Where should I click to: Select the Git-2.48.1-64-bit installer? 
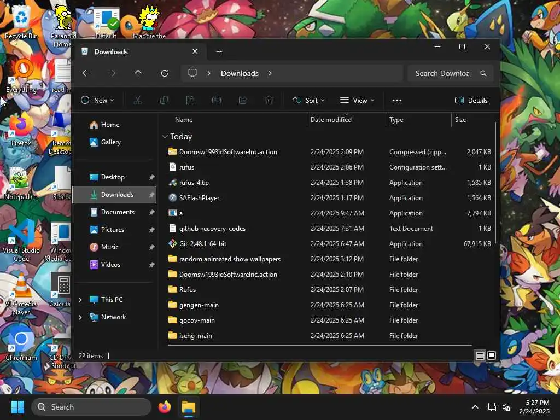329,244
